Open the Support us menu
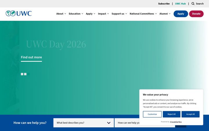Viewport: 209px width, 131px height. (x=118, y=14)
